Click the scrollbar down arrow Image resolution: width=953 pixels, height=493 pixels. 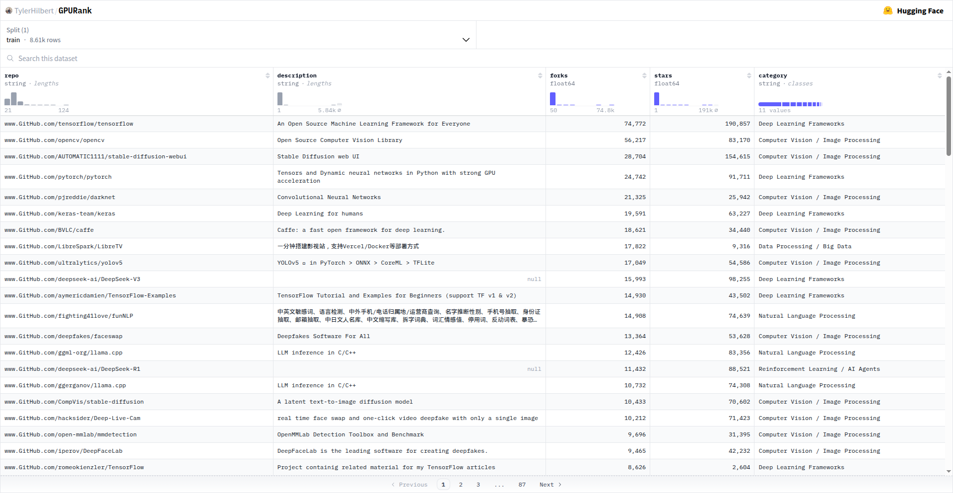949,471
